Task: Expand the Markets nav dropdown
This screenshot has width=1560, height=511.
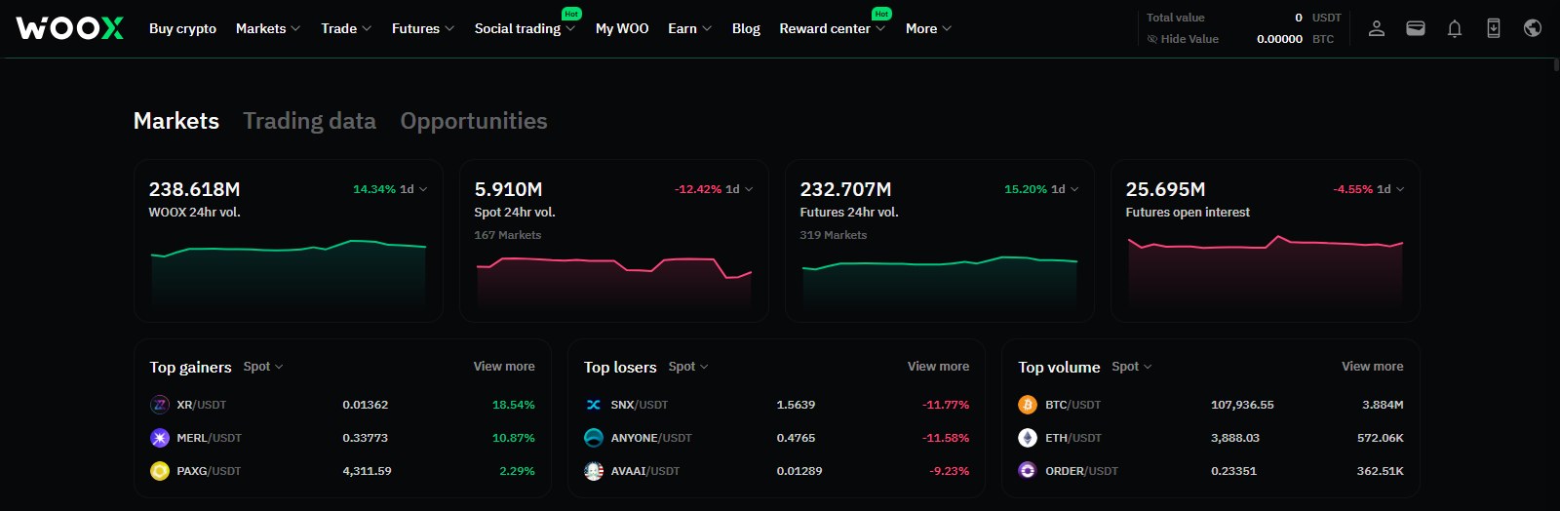Action: [x=268, y=28]
